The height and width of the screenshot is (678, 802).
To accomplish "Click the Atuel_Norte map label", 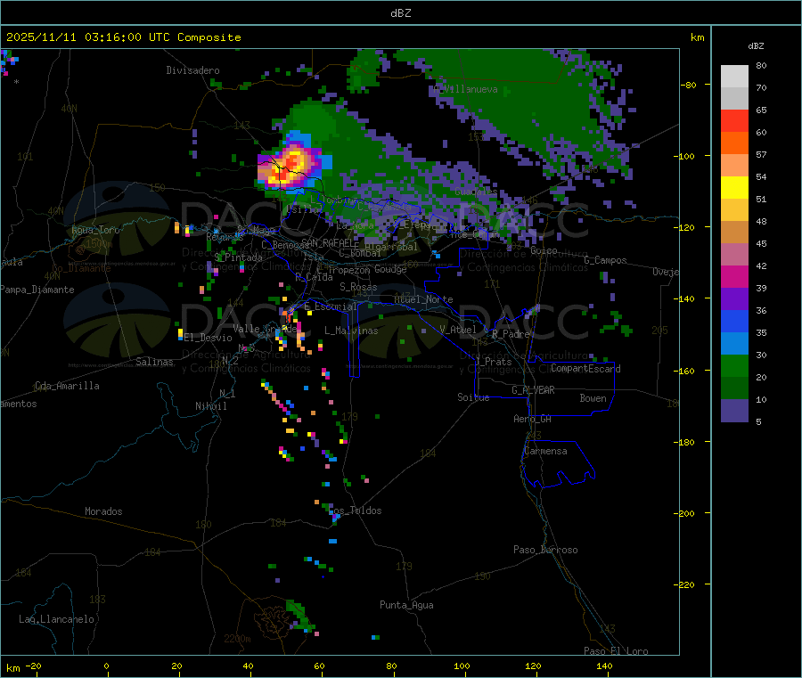I will click(x=423, y=299).
